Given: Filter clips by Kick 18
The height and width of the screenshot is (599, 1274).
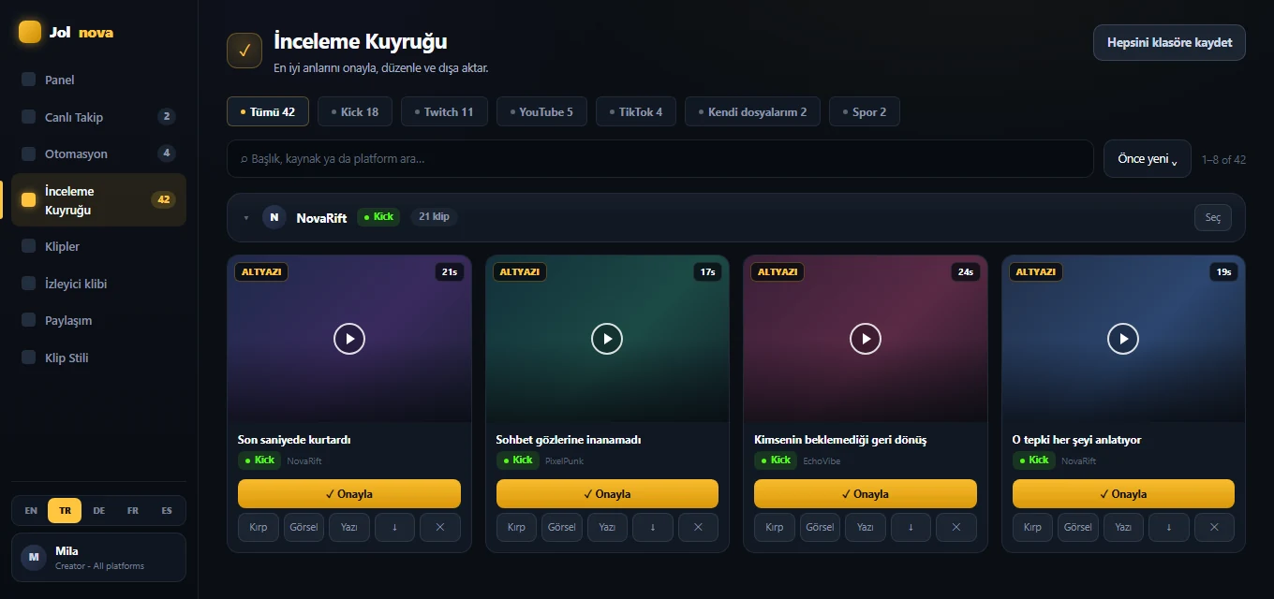Looking at the screenshot, I should pyautogui.click(x=355, y=111).
